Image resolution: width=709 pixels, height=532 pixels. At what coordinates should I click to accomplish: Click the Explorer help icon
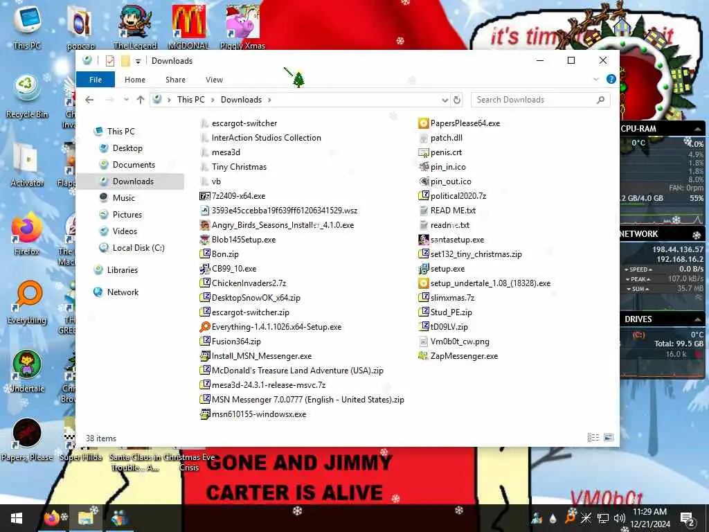tap(611, 79)
